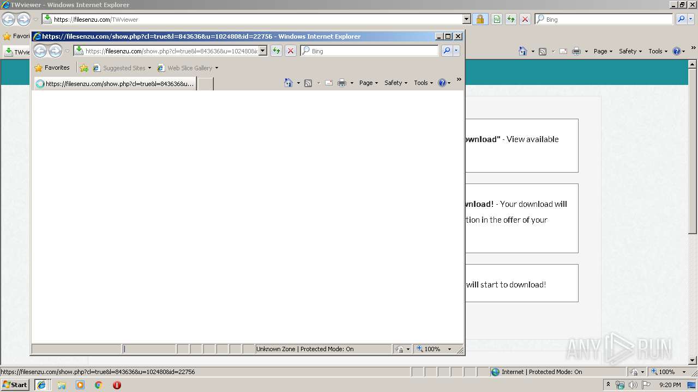The width and height of the screenshot is (698, 392).
Task: Expand main window address bar dropdown
Action: (x=466, y=19)
